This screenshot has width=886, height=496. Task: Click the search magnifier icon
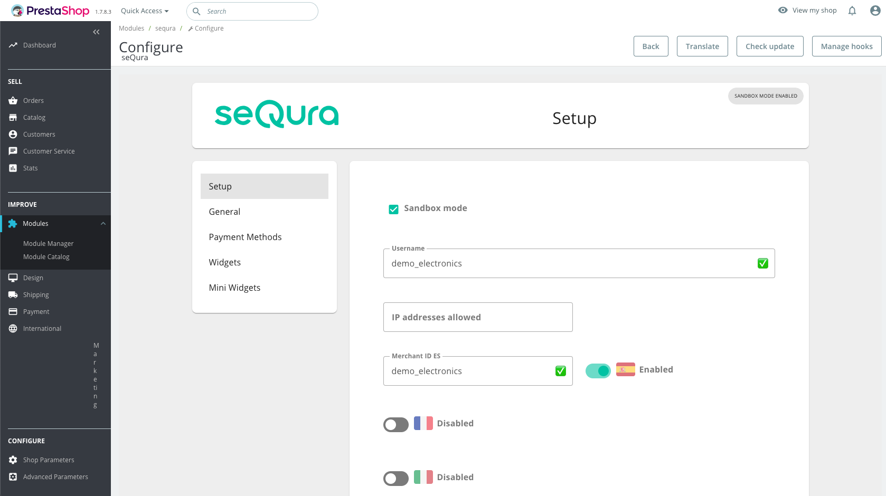[x=196, y=11]
